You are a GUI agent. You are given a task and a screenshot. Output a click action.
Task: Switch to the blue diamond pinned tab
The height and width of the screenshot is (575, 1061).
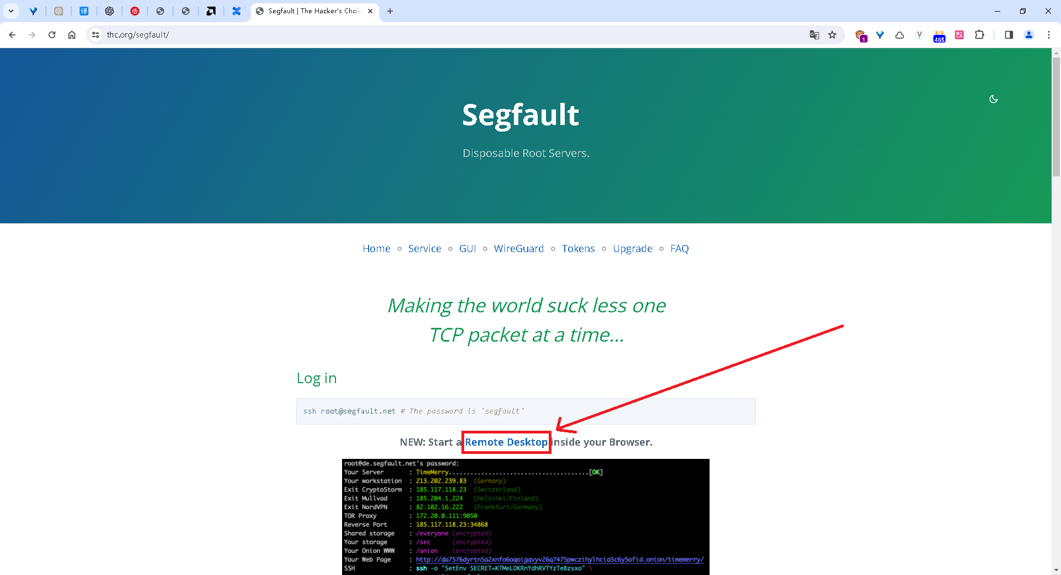[x=33, y=11]
